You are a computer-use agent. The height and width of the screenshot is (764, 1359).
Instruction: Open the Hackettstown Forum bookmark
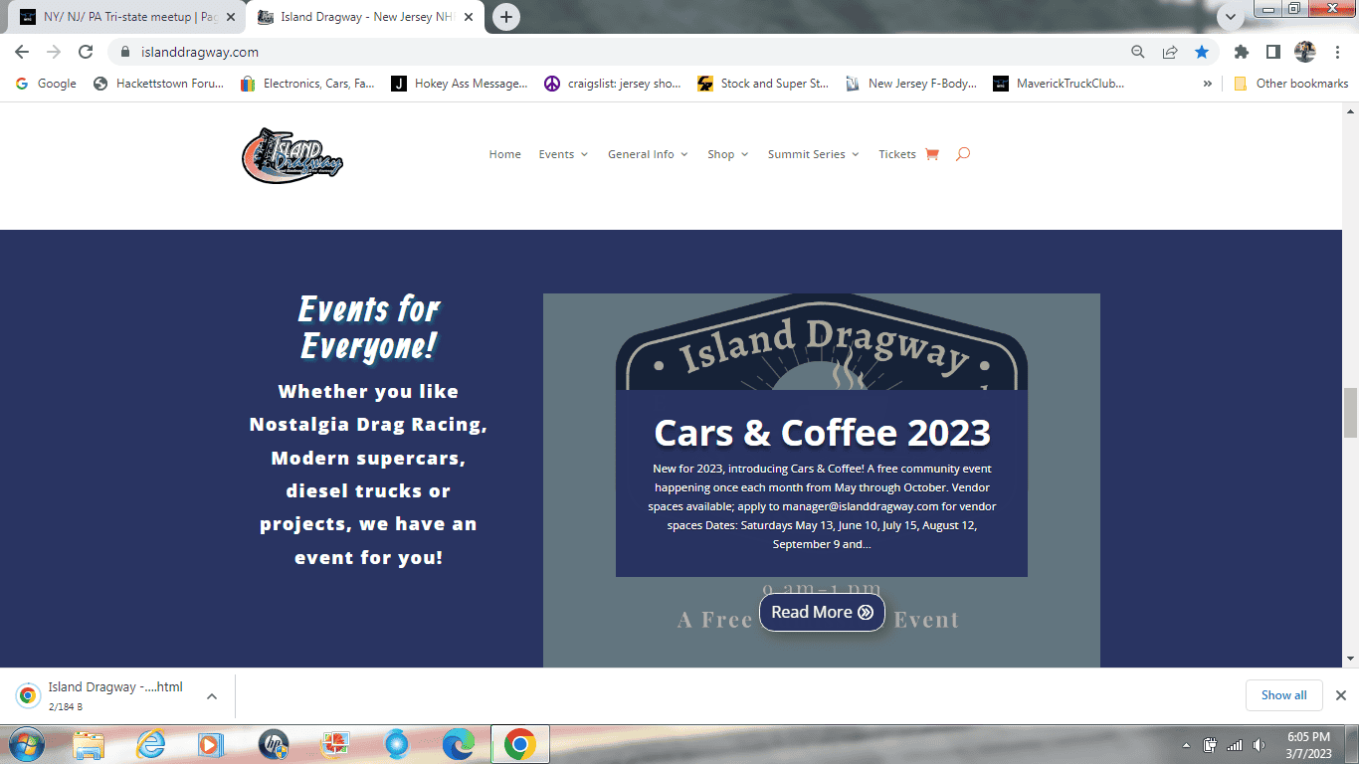tap(159, 84)
